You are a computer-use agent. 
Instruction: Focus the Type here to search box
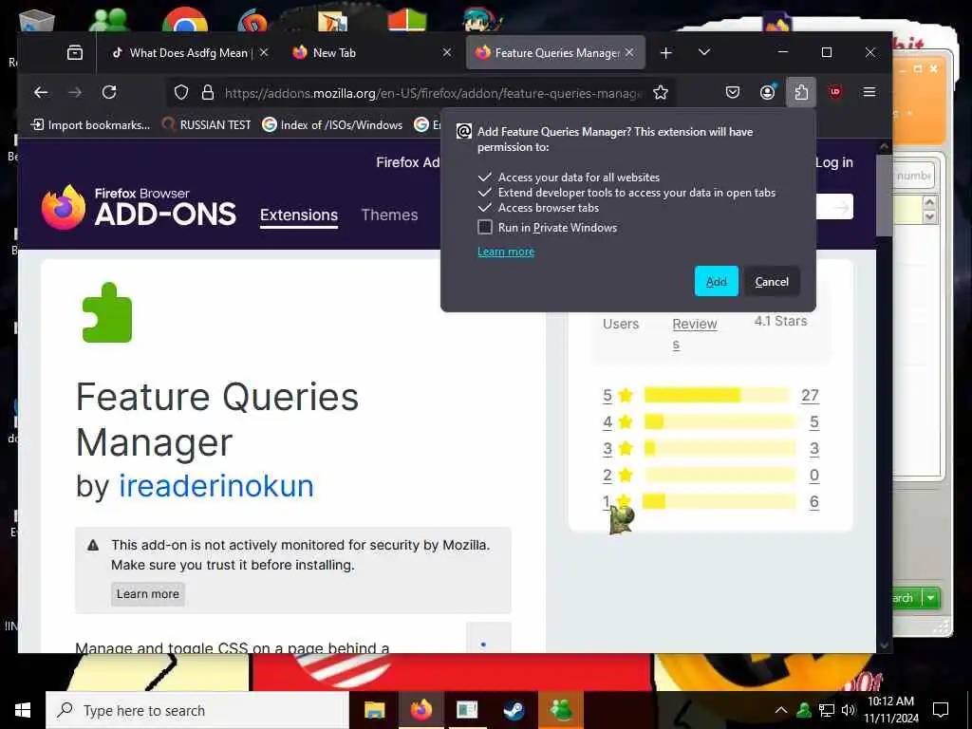pos(197,710)
